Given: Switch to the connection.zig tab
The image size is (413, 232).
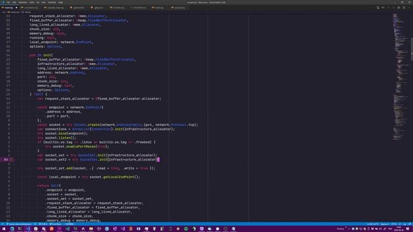Looking at the screenshot, I should point(30,8).
